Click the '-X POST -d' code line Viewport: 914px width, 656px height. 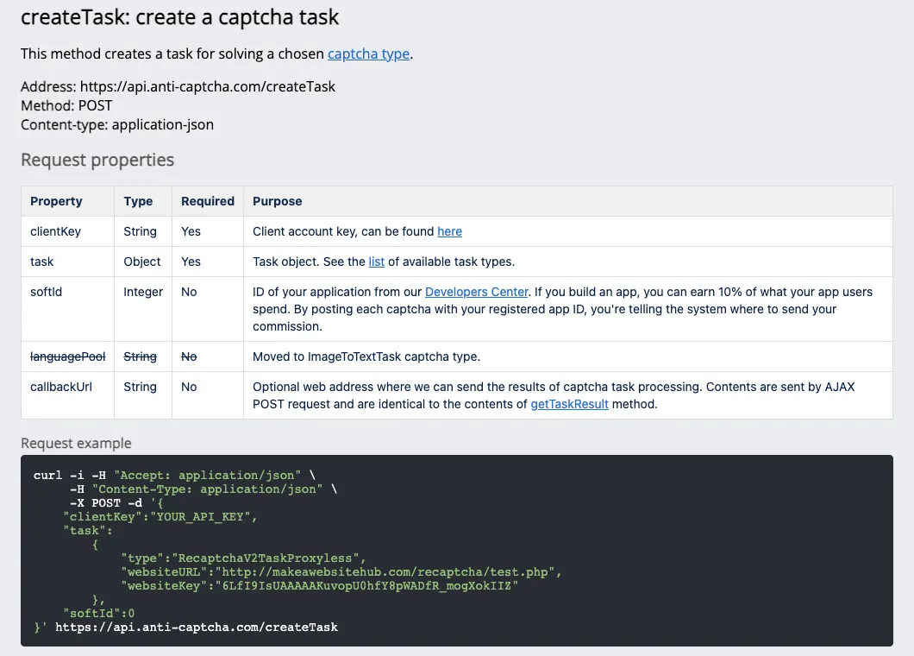116,503
